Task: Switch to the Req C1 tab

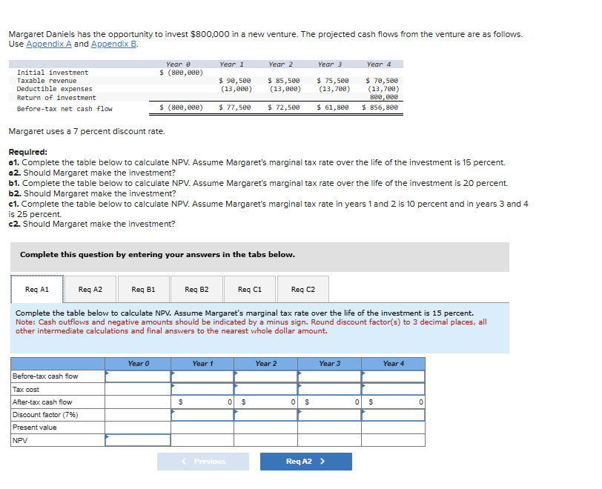Action: (250, 290)
